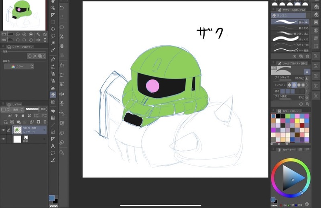The height and width of the screenshot is (208, 321).
Task: Click the color wheel triangle center point
Action: [x=293, y=180]
